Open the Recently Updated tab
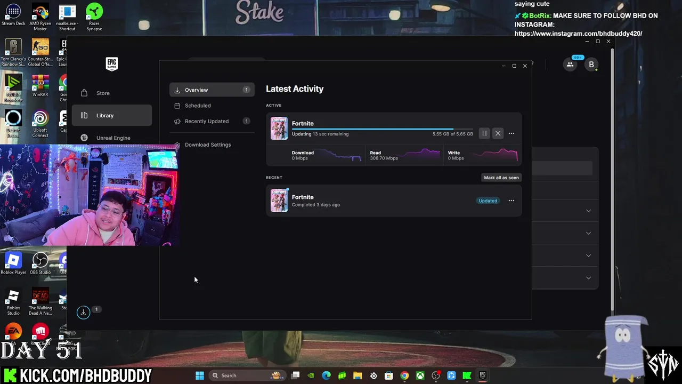The height and width of the screenshot is (384, 682). coord(212,121)
